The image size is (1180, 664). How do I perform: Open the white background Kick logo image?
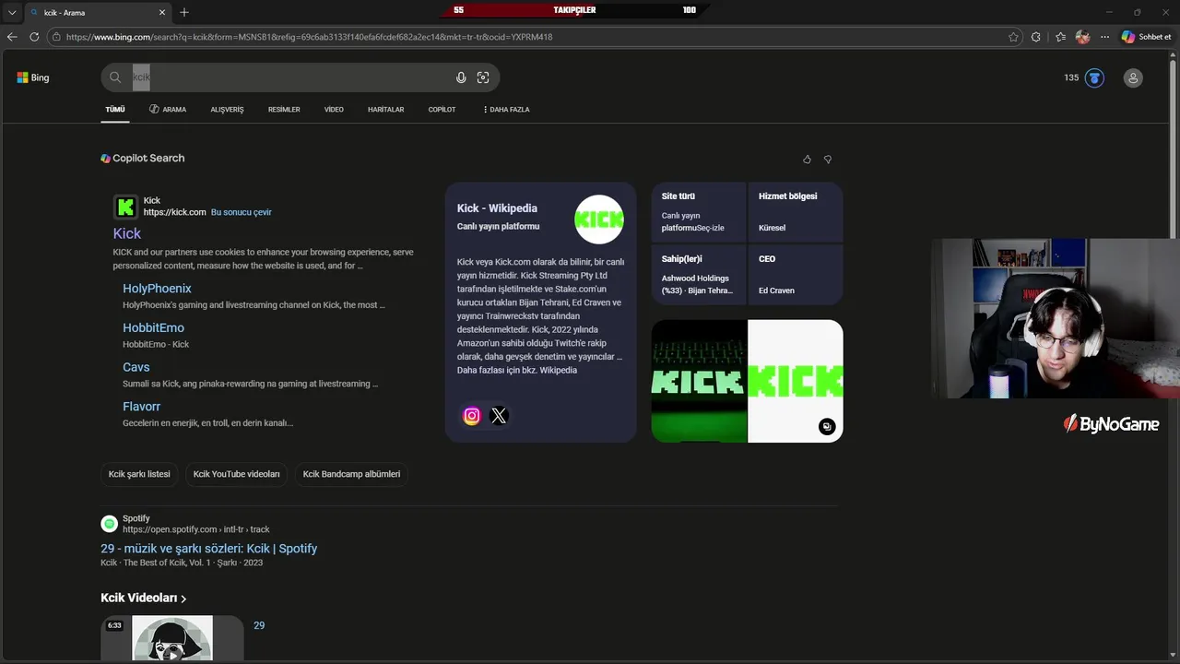click(x=796, y=381)
